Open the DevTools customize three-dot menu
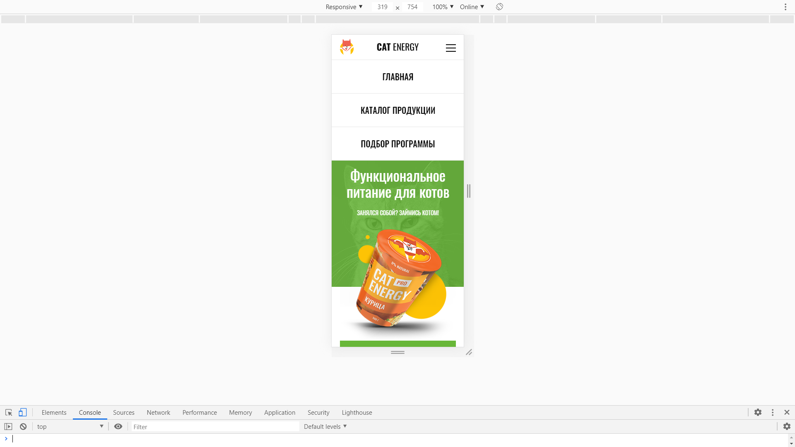 tap(773, 413)
